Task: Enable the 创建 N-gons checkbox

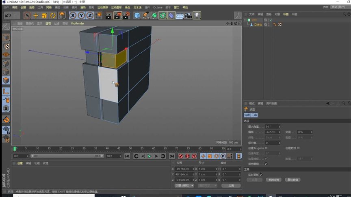Action: [266, 148]
